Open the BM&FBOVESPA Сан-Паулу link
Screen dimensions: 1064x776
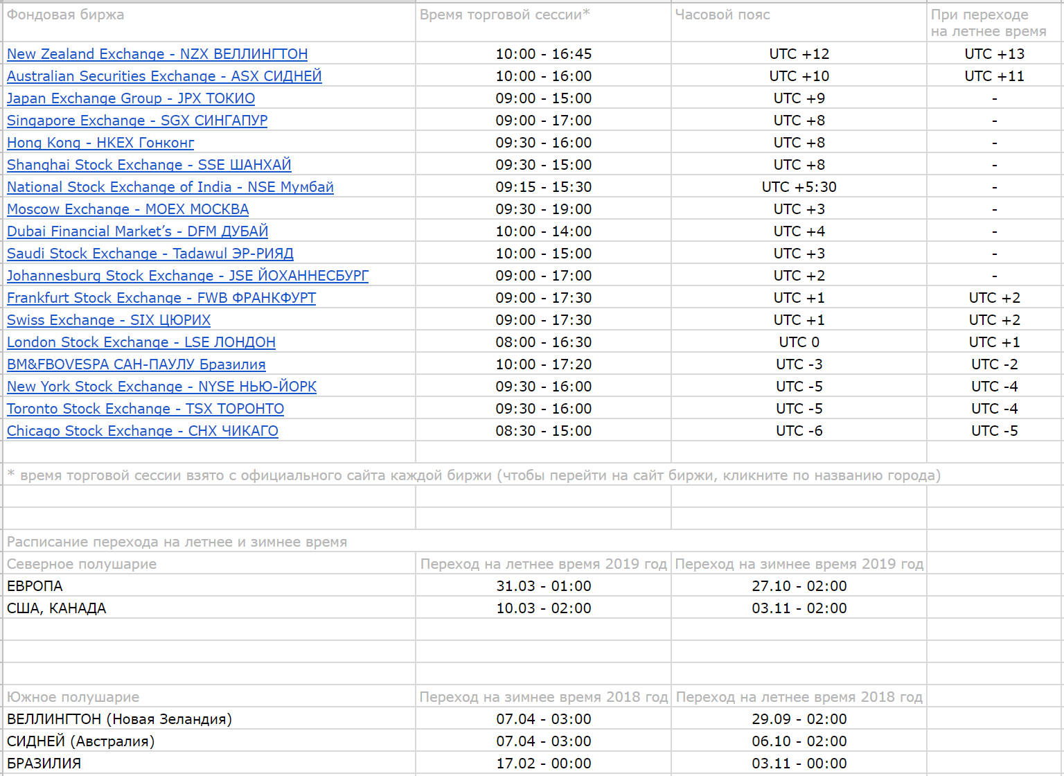136,364
